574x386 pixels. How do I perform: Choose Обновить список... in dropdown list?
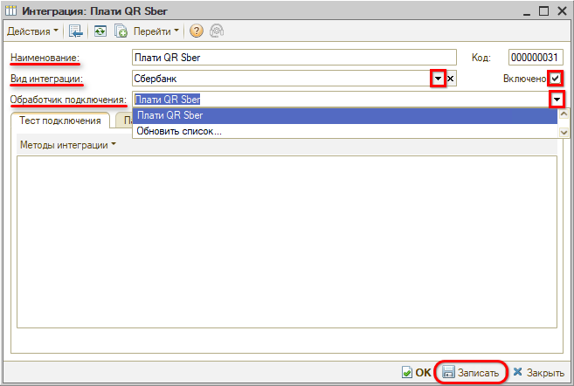click(x=344, y=131)
